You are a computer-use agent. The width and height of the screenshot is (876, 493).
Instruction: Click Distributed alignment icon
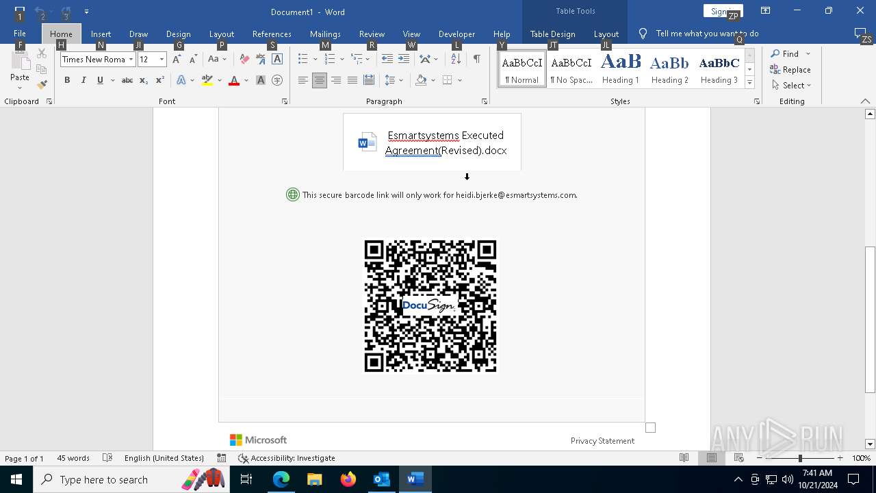pos(369,80)
